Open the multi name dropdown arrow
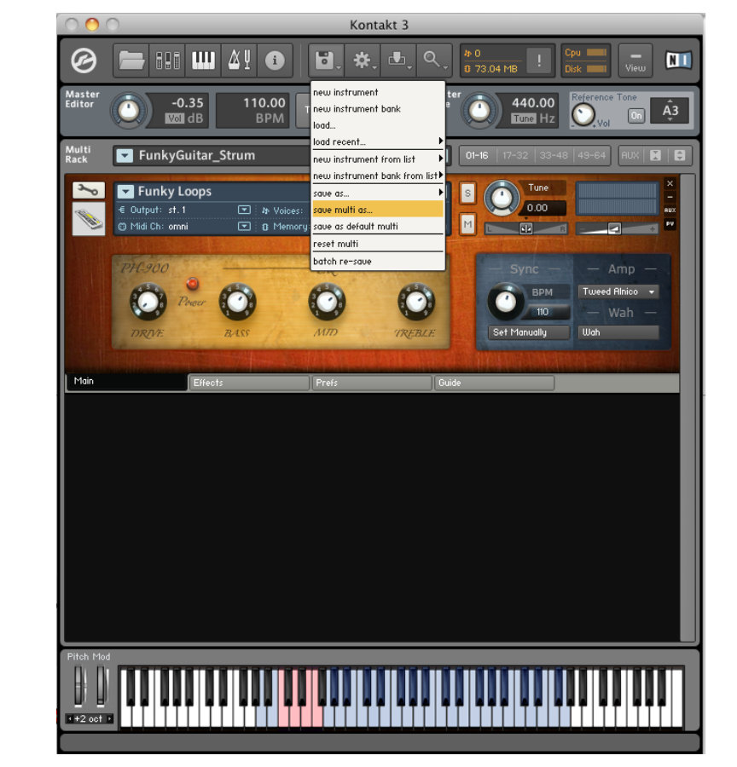Image resolution: width=737 pixels, height=767 pixels. (125, 156)
